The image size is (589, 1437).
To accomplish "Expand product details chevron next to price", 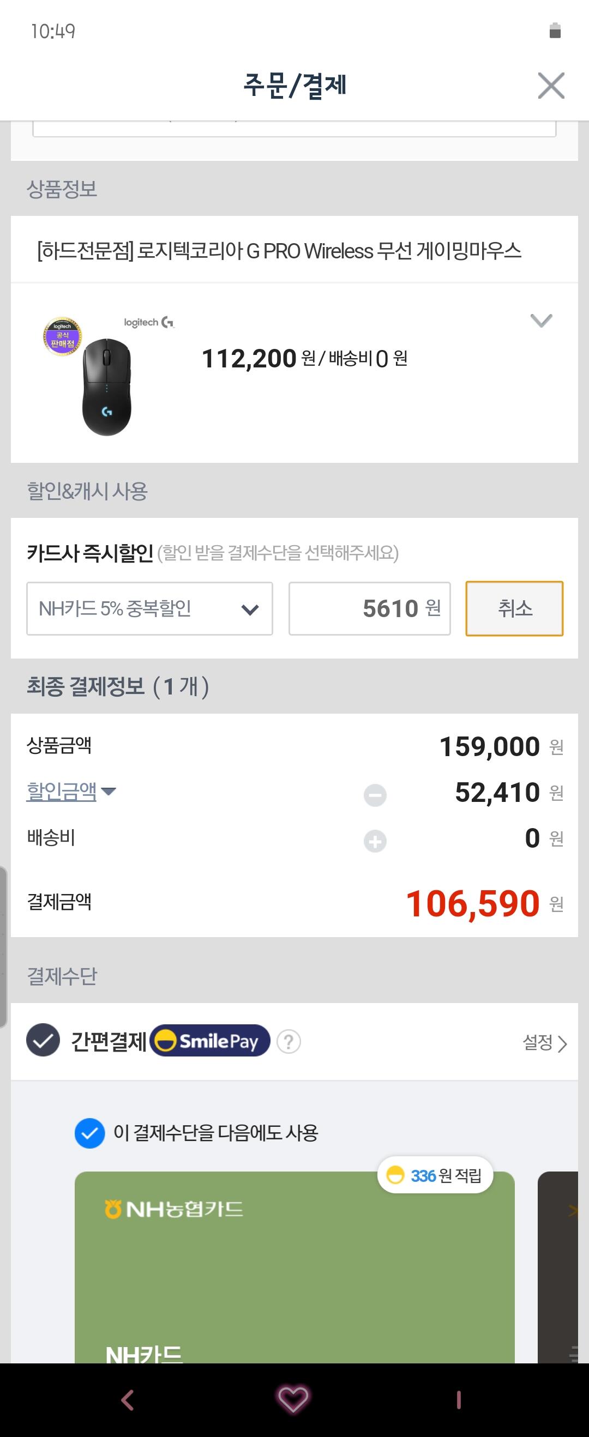I will click(x=540, y=321).
